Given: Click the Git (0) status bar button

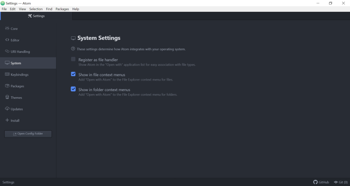Looking at the screenshot, I should pyautogui.click(x=340, y=182).
